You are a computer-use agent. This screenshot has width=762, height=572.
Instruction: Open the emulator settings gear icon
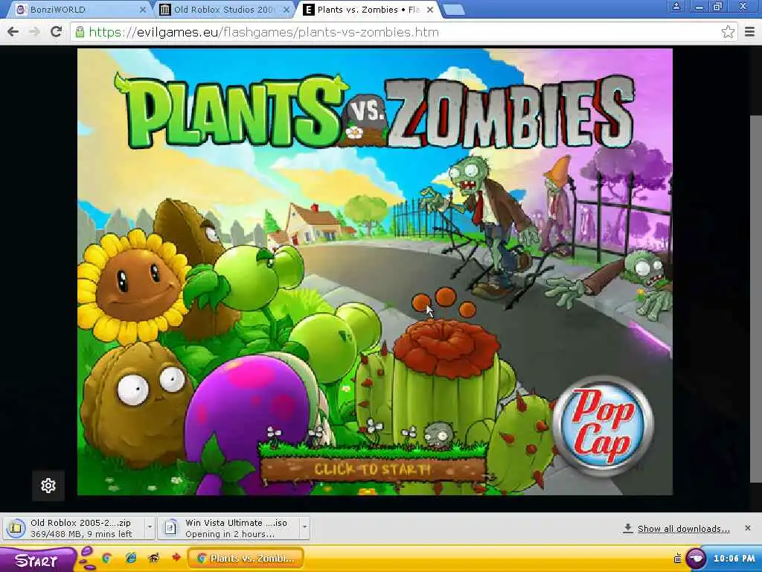[48, 485]
